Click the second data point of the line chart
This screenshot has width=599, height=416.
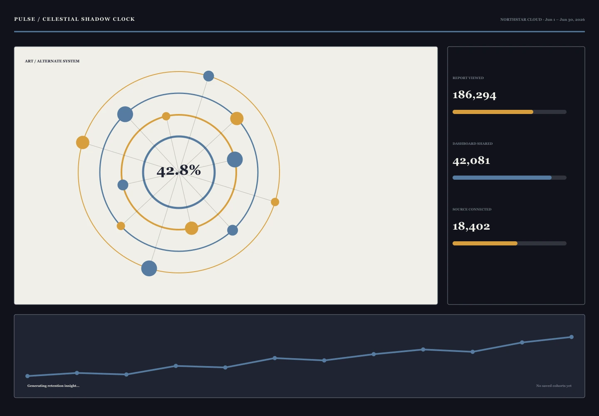(x=77, y=373)
